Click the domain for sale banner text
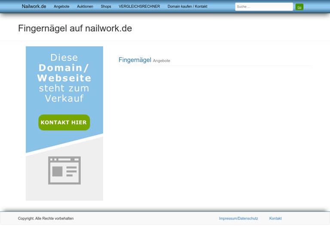Screen dimensions: 330x247 tap(64, 78)
